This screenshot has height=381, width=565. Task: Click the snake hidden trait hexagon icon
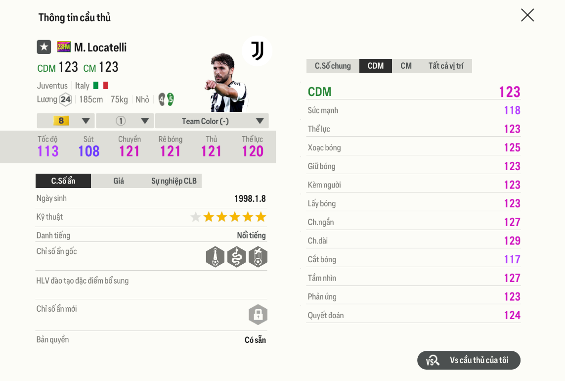[x=236, y=257]
